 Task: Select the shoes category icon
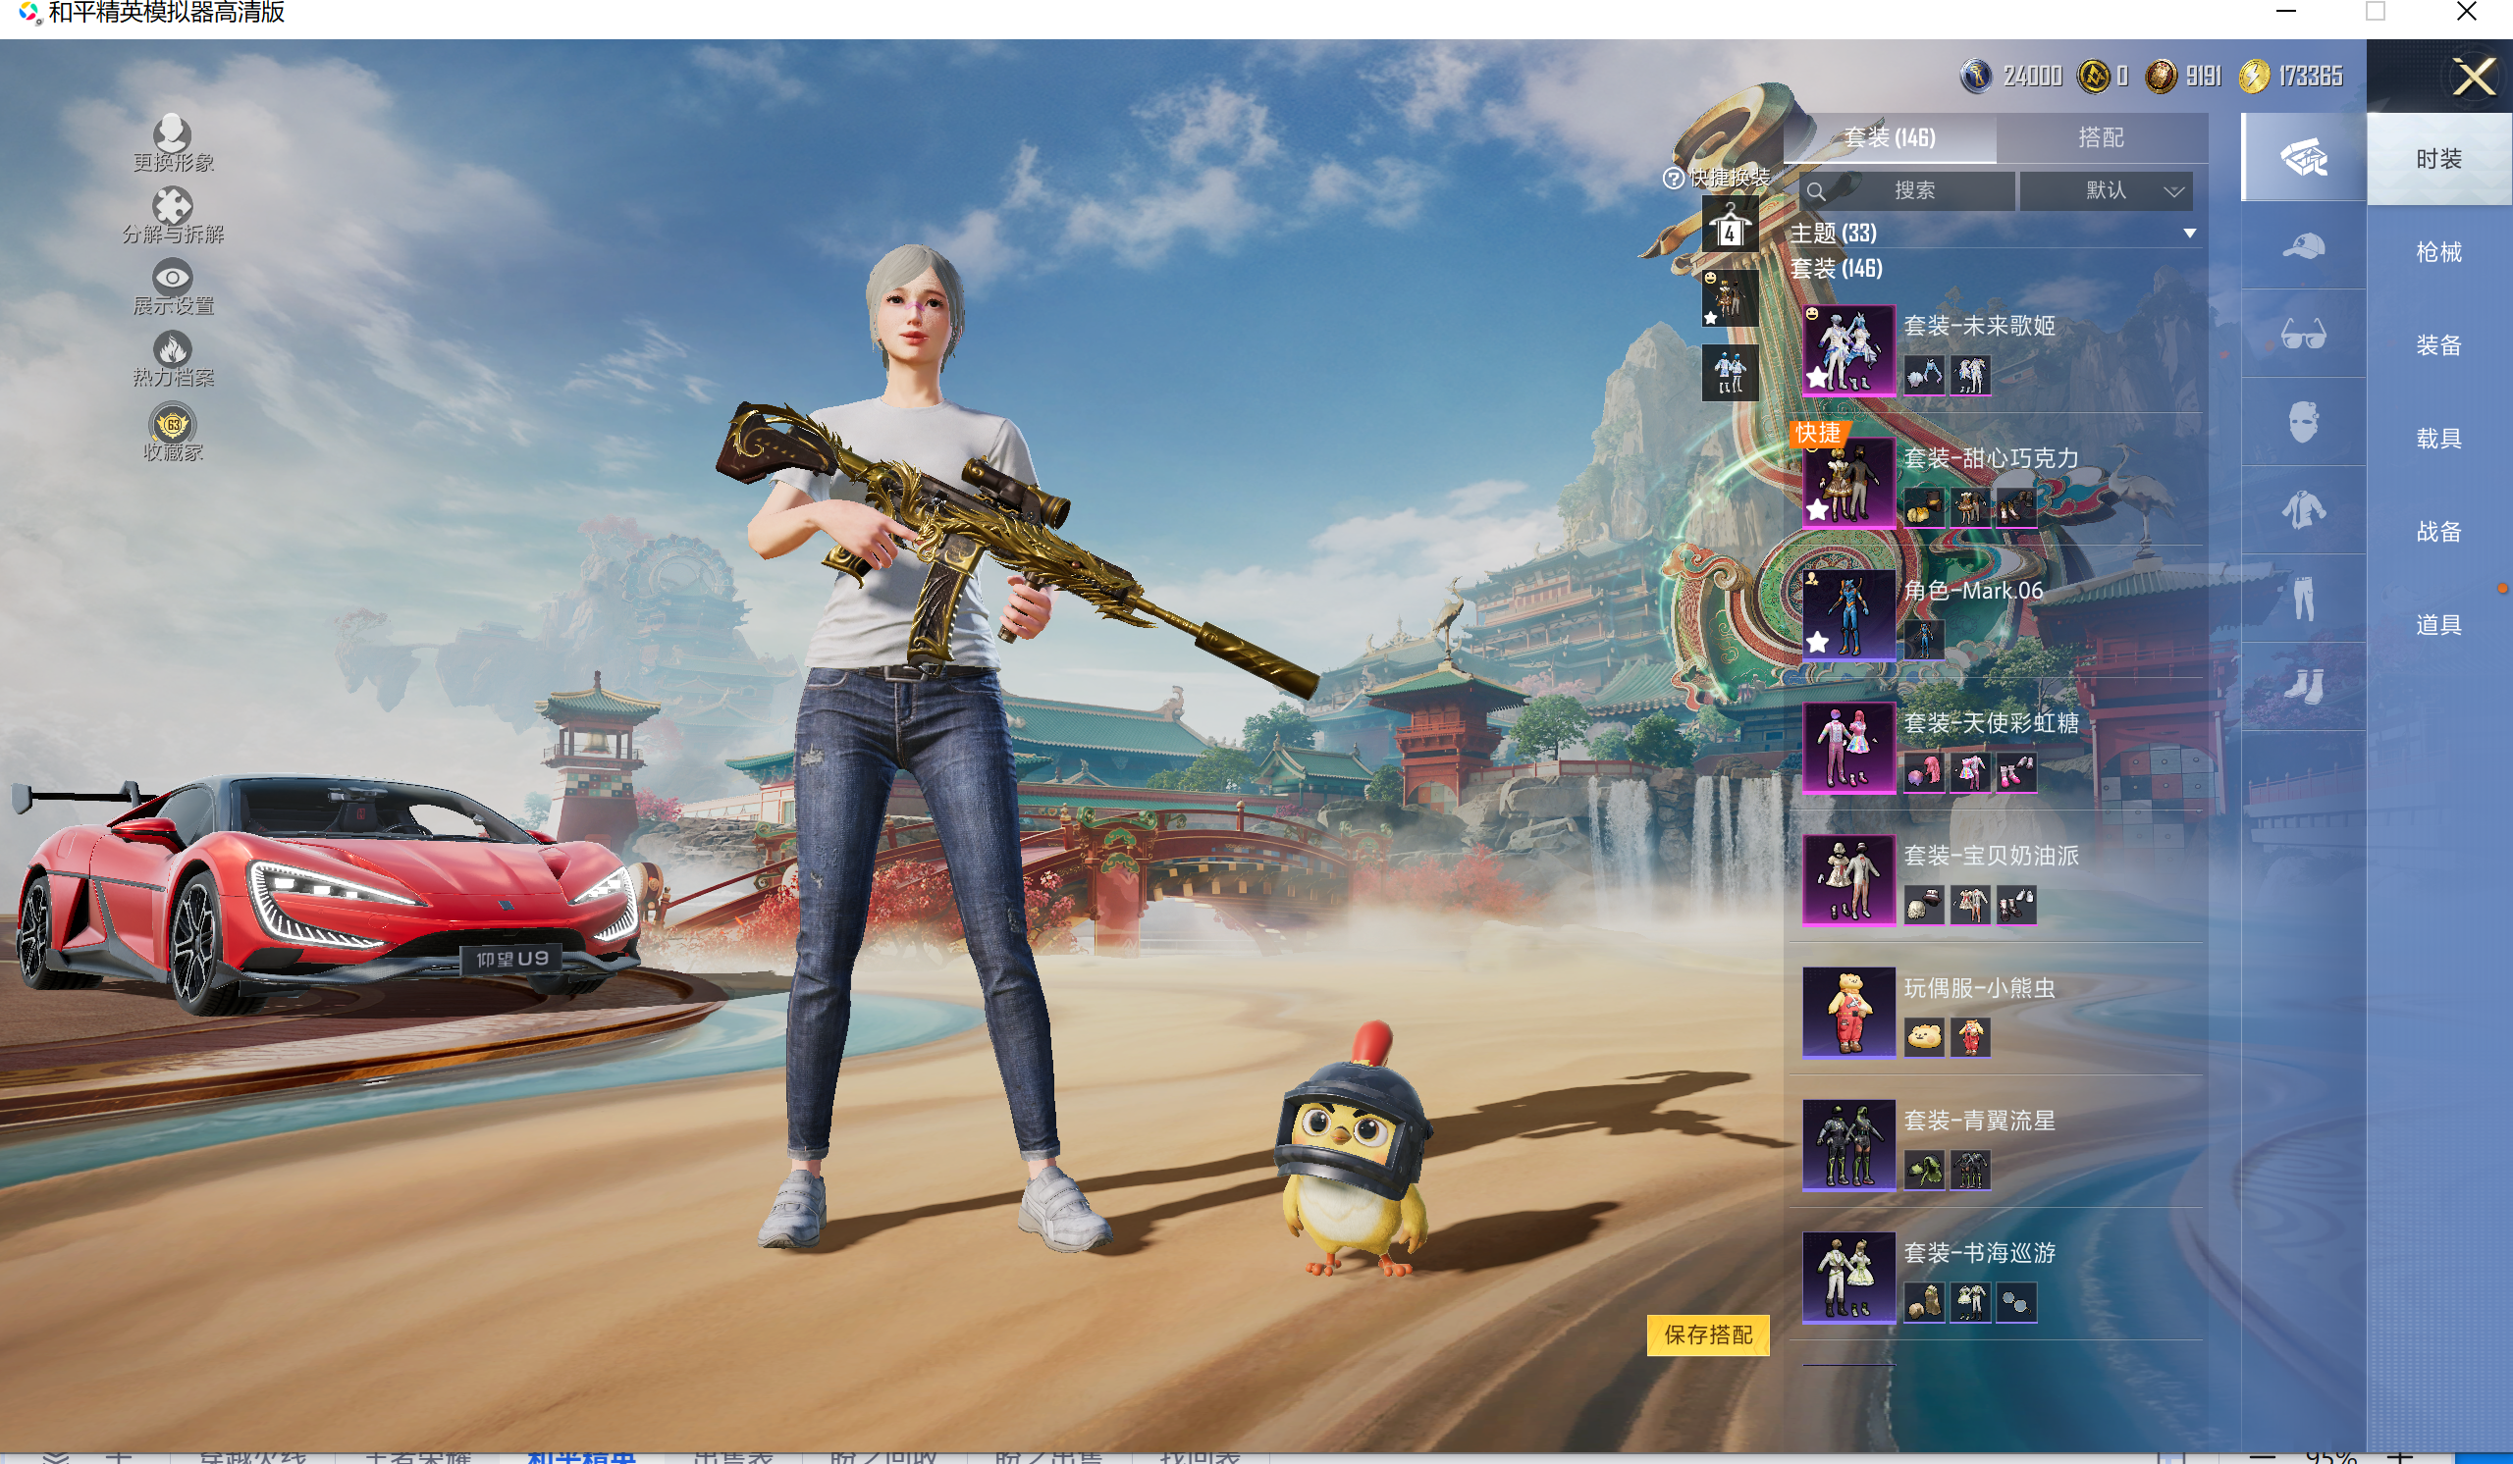2304,687
